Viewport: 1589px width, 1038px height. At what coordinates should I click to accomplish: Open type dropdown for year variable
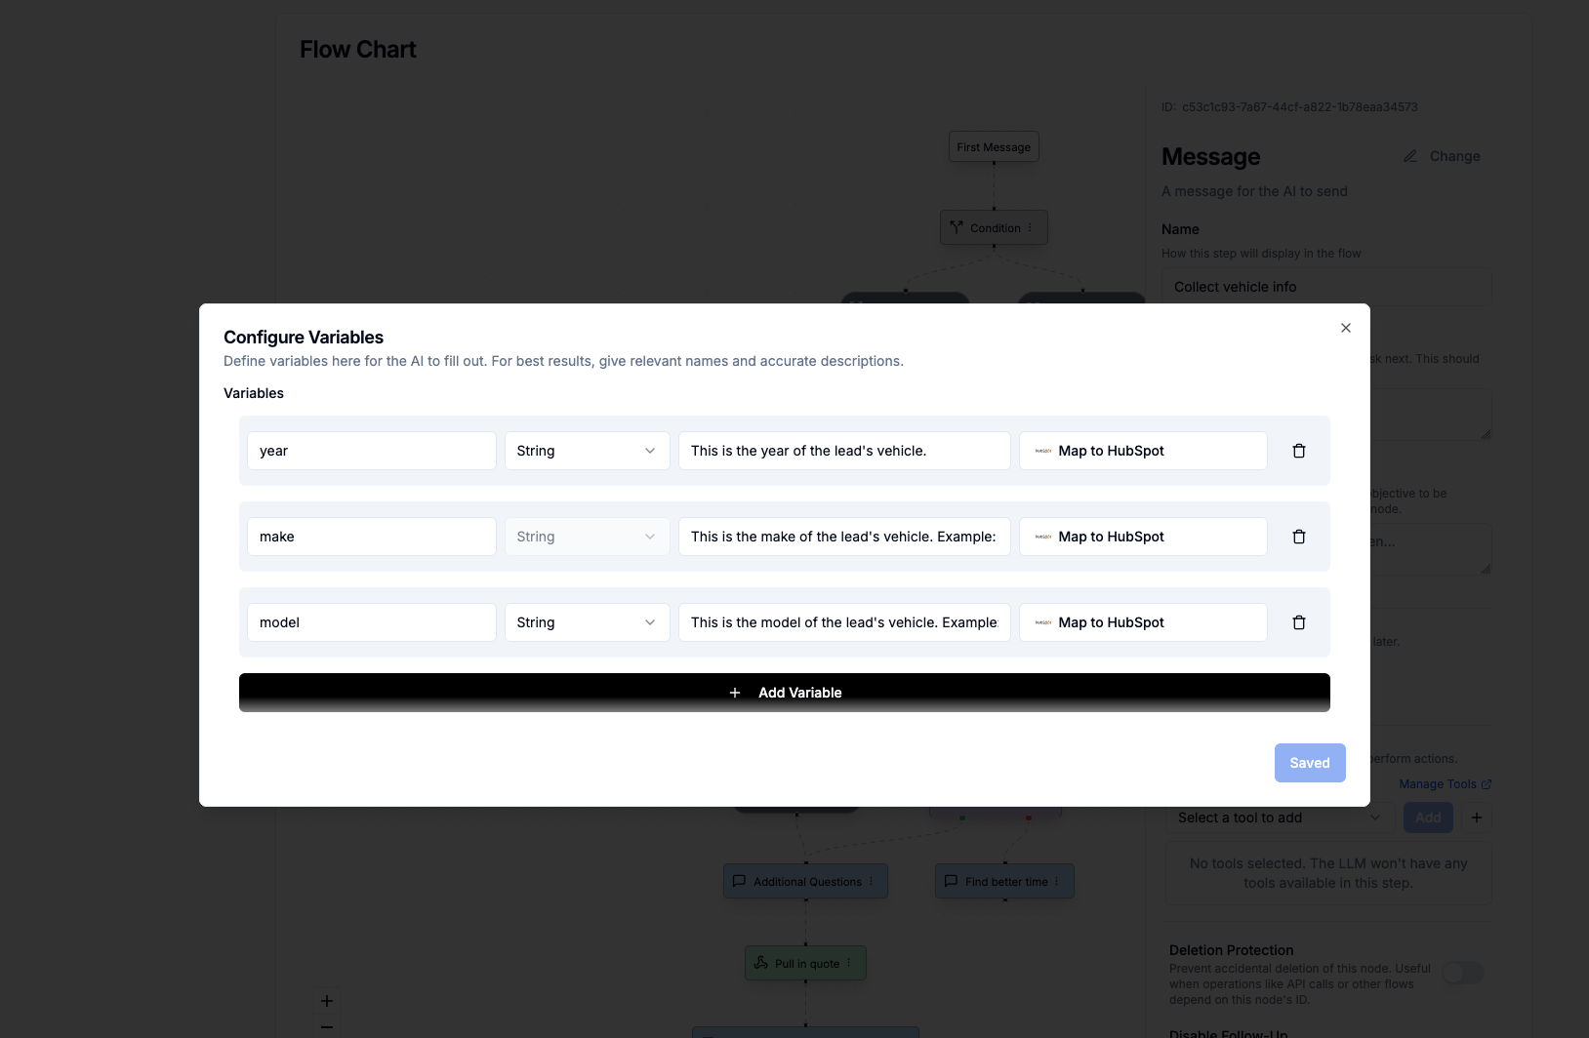[x=587, y=451]
